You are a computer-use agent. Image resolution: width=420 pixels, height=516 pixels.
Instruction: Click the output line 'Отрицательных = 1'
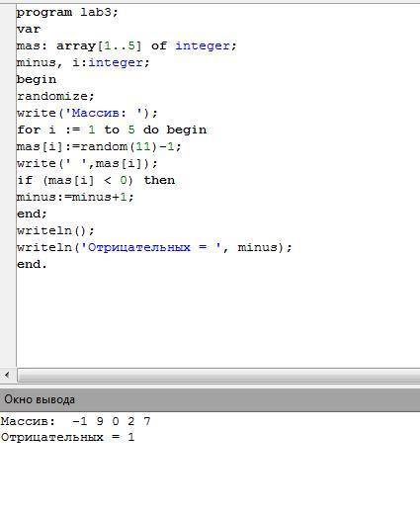[x=67, y=438]
